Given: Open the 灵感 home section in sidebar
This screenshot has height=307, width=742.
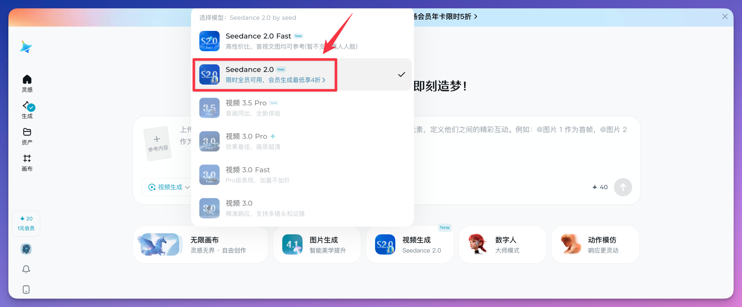Looking at the screenshot, I should [x=27, y=83].
